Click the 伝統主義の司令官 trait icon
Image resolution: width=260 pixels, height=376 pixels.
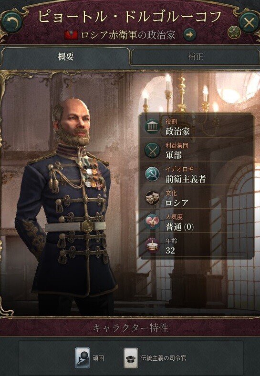pos(131,358)
